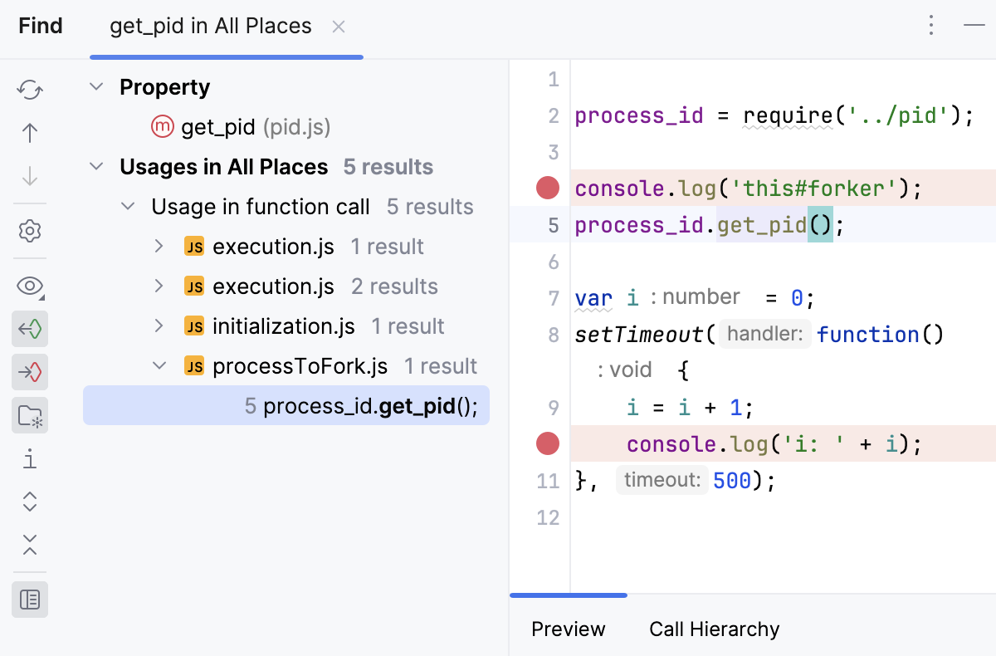Remove the breakpoint on console.log('this#forker') line
The height and width of the screenshot is (656, 996).
point(548,189)
